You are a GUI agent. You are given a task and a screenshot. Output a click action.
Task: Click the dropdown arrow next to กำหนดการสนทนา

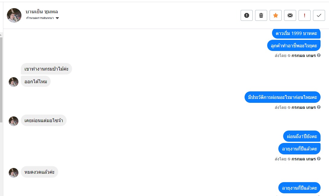click(x=57, y=18)
